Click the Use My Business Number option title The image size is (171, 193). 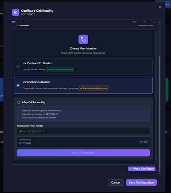click(36, 82)
